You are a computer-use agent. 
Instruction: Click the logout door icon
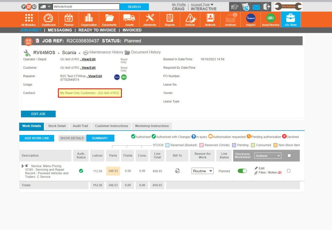[x=267, y=7]
